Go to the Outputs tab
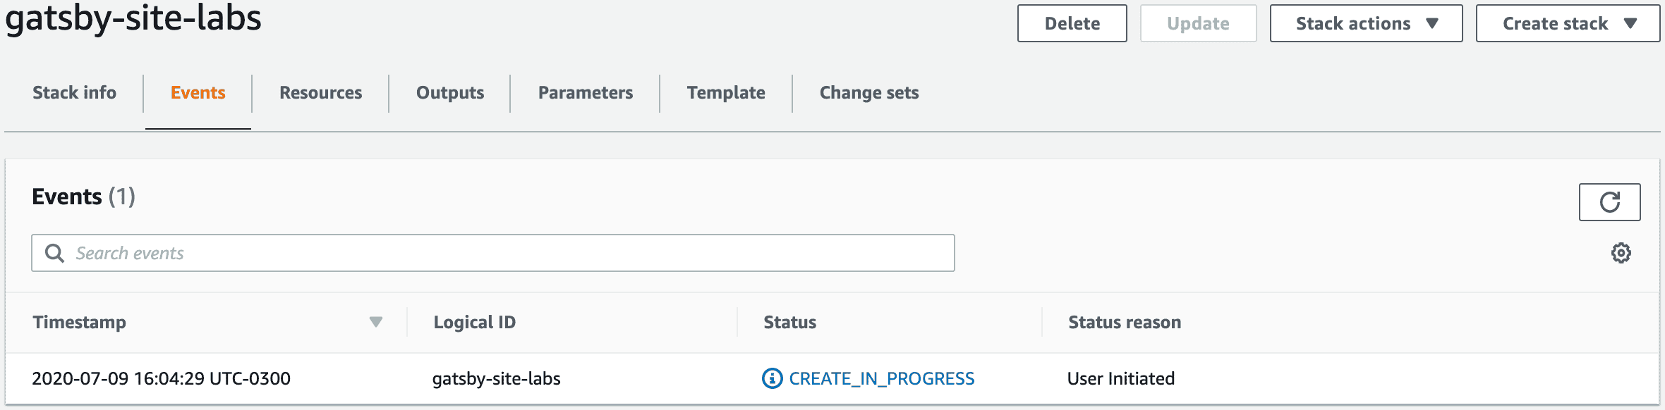Screen dimensions: 1665x410 [x=450, y=92]
